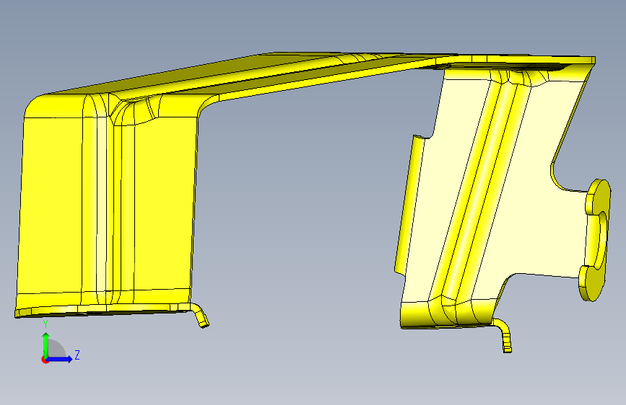626x405 pixels.
Task: Select the small hook under the left panel
Action: (x=201, y=316)
